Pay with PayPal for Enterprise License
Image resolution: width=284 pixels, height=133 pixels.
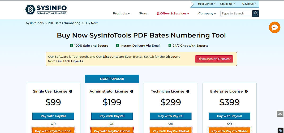coord(230,116)
